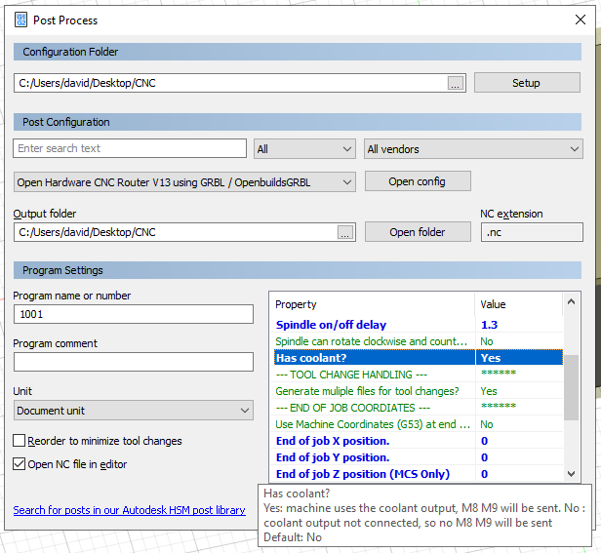Click the Setup button
Image resolution: width=601 pixels, height=553 pixels.
526,83
